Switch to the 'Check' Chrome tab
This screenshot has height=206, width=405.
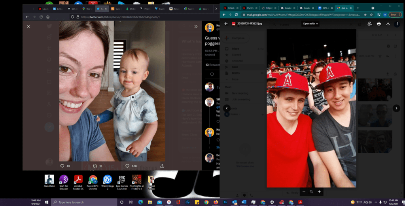(231, 8)
